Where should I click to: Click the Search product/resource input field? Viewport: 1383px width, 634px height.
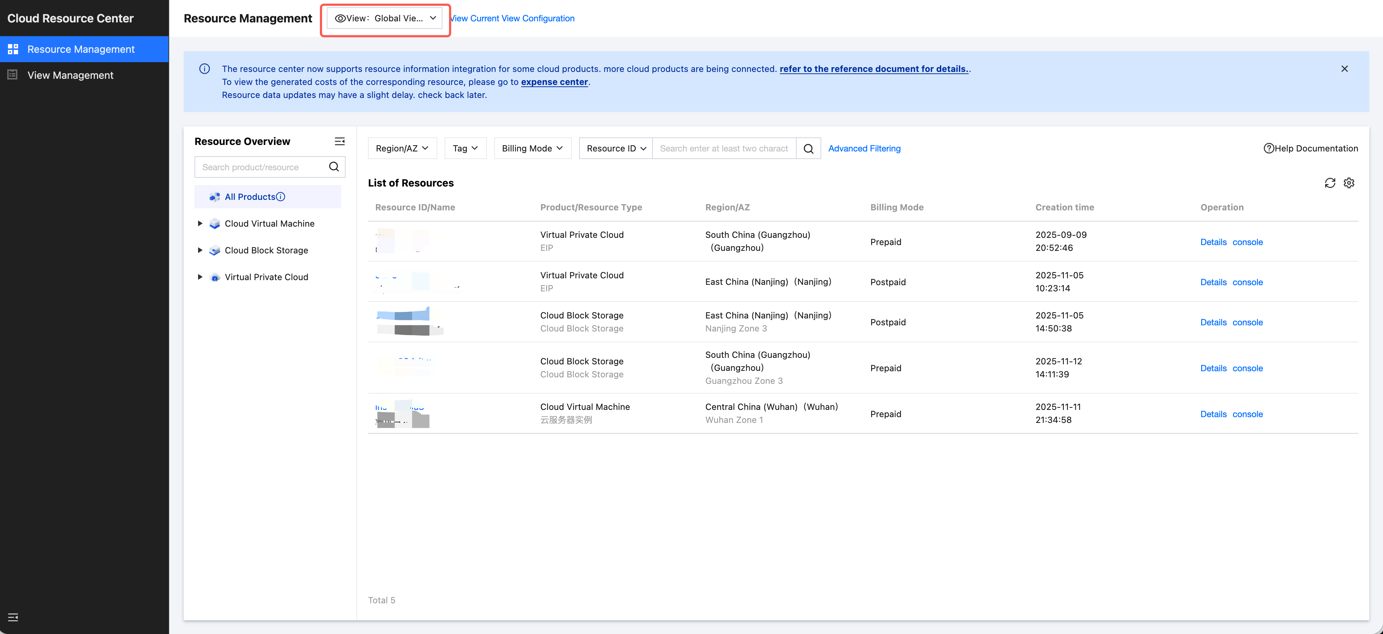click(x=260, y=167)
